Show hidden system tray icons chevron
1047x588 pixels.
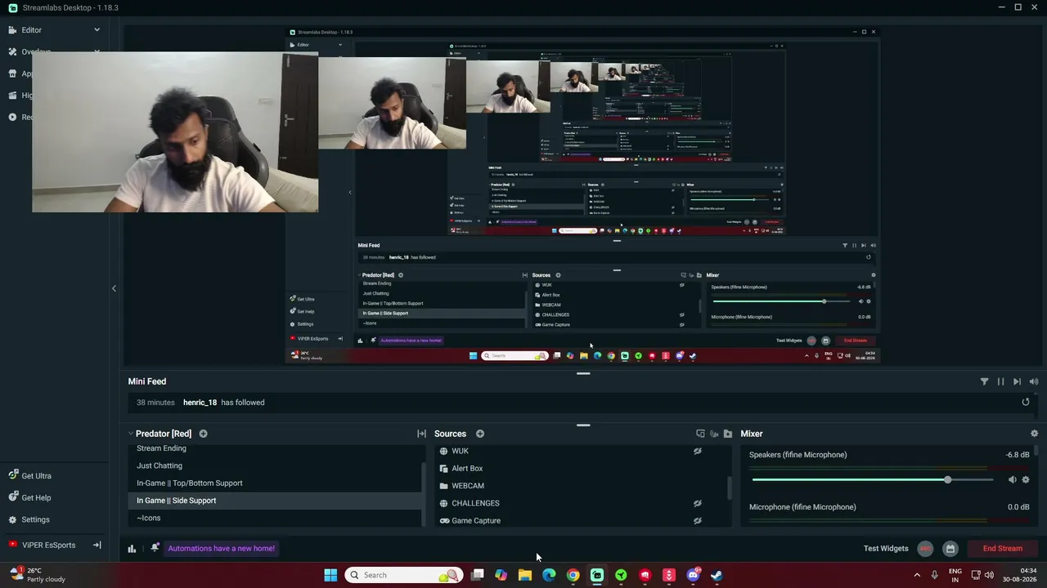[917, 575]
